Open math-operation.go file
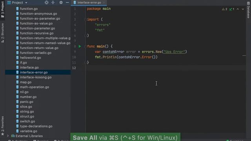Screen dimensions: 251x141 point(35,87)
